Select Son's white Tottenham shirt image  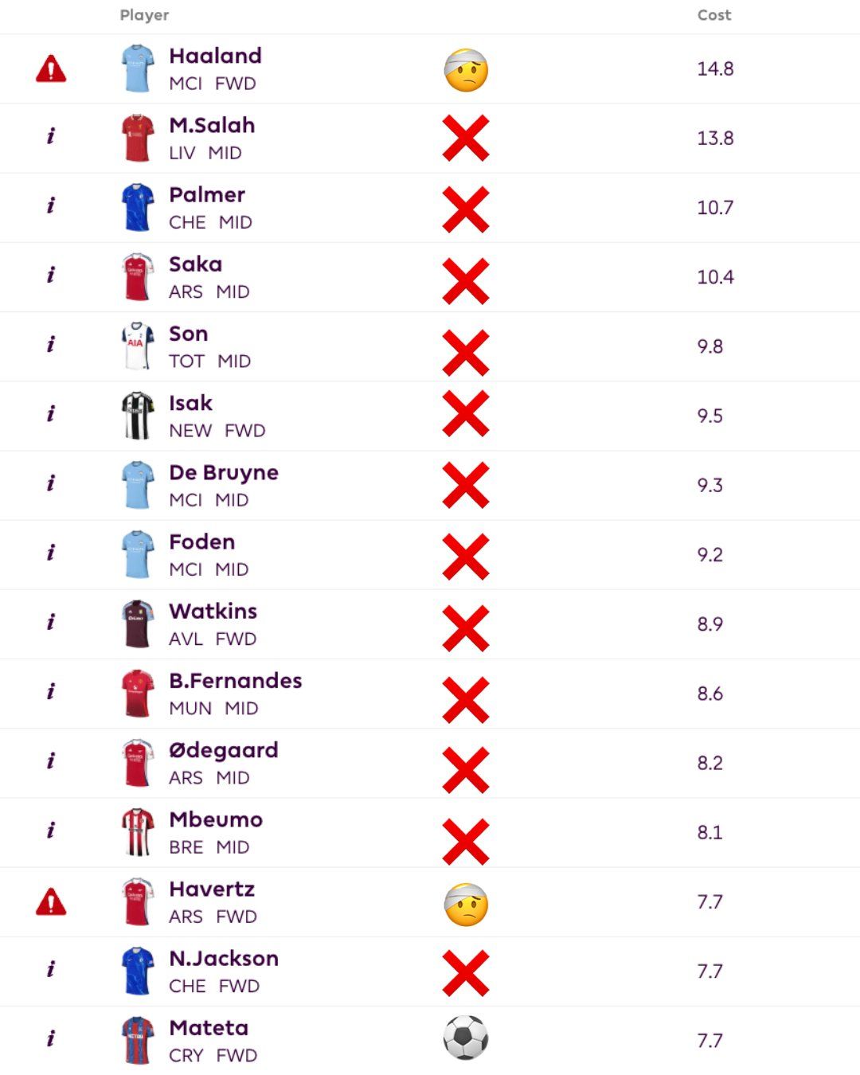click(x=138, y=346)
